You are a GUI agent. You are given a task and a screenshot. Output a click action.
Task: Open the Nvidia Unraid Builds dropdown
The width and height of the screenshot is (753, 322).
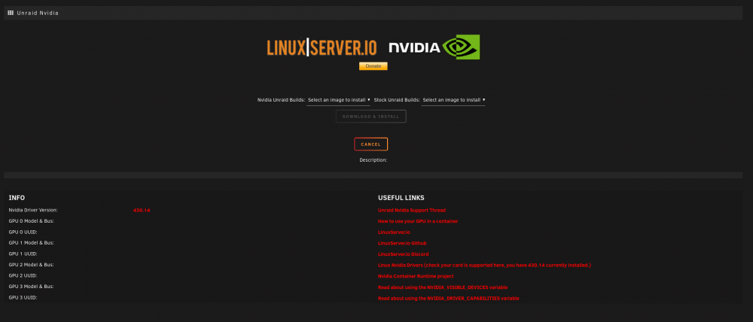[x=339, y=100]
